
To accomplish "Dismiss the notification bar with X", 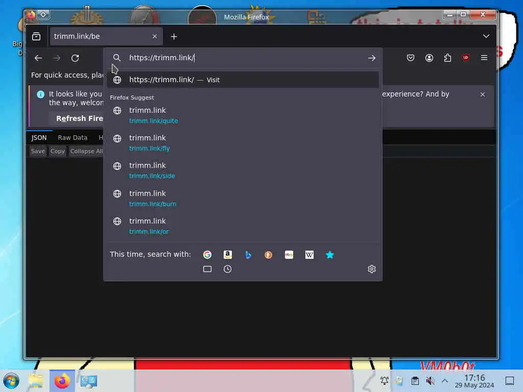I will pyautogui.click(x=482, y=94).
